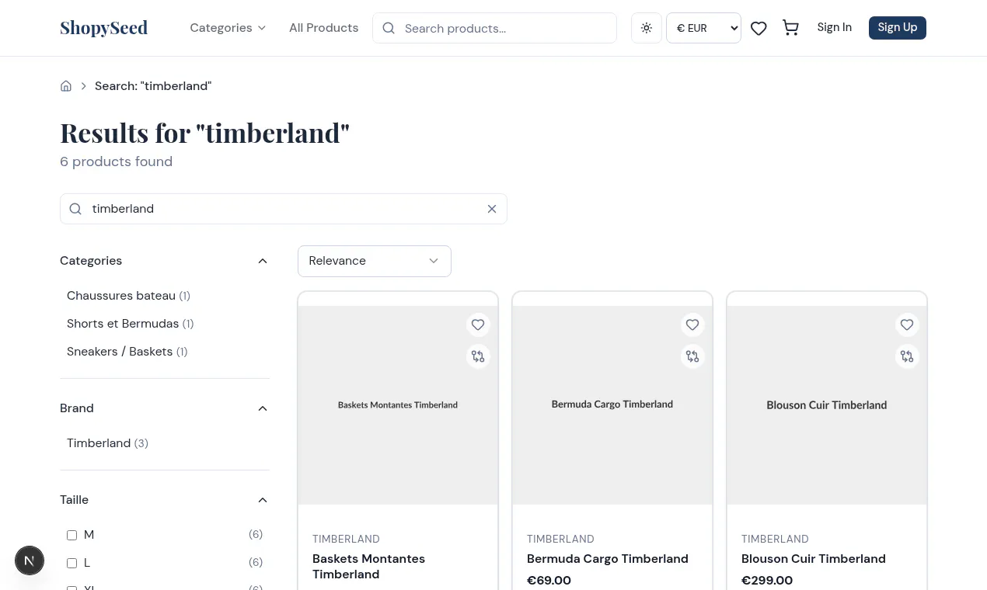Viewport: 987px width, 590px height.
Task: Click '6 products found' text
Action: [117, 161]
